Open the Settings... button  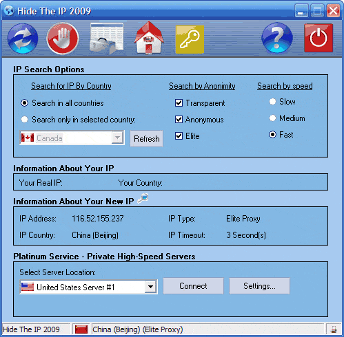259,286
